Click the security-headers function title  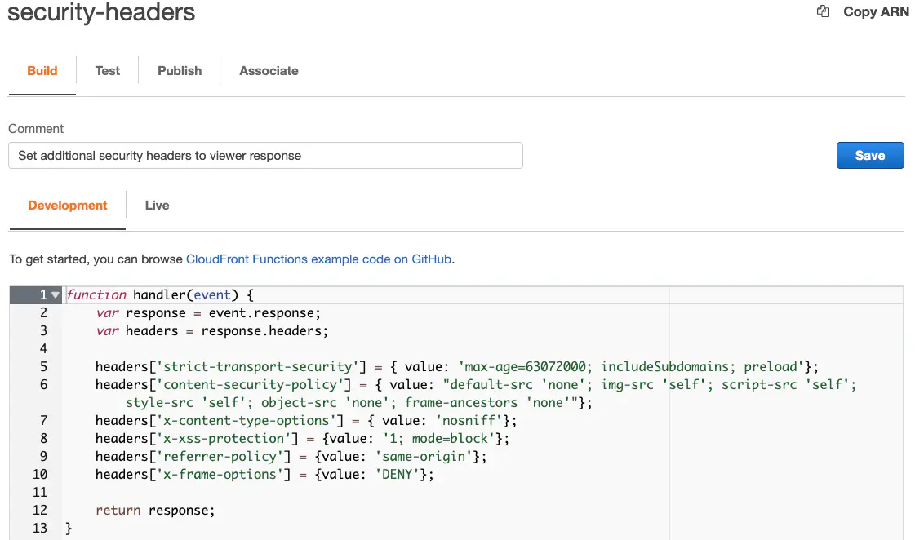coord(101,13)
